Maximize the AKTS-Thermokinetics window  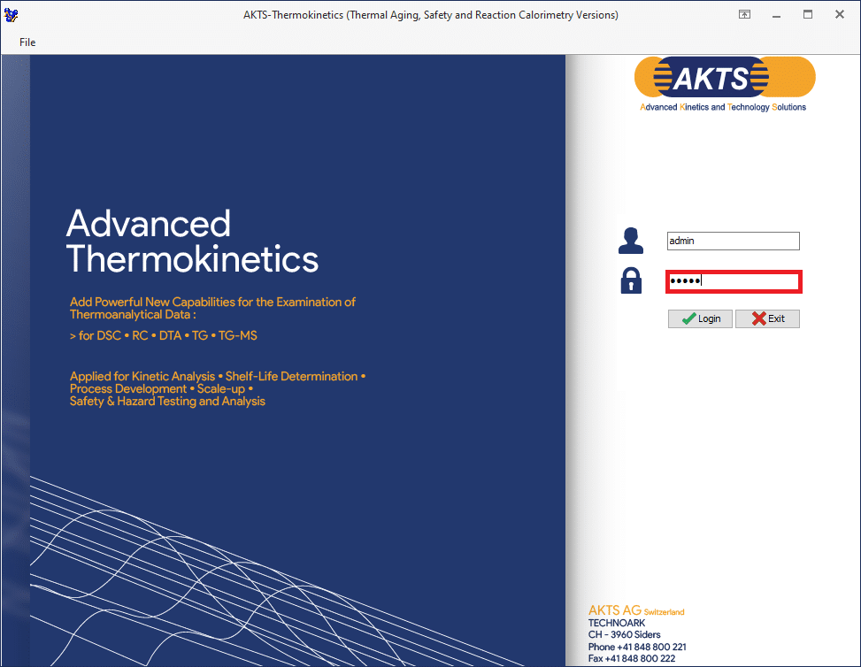point(807,14)
